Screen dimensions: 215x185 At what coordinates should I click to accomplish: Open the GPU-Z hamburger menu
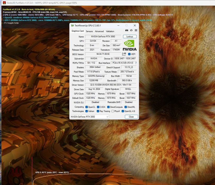pyautogui.click(x=136, y=30)
